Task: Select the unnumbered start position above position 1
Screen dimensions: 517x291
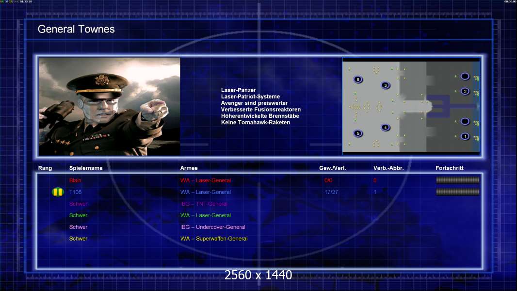Action: 465,121
